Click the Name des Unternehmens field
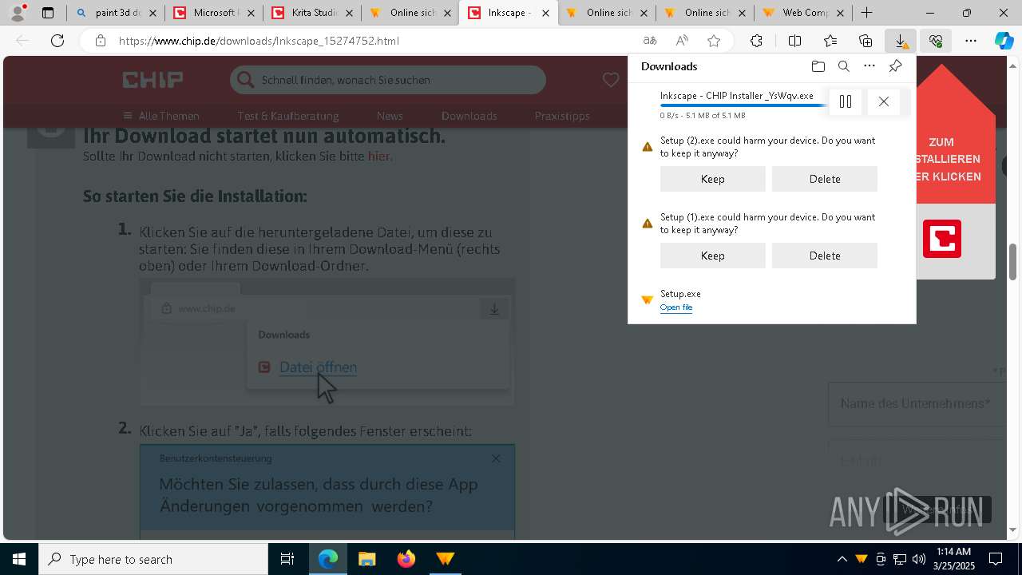Image resolution: width=1022 pixels, height=575 pixels. (x=917, y=404)
